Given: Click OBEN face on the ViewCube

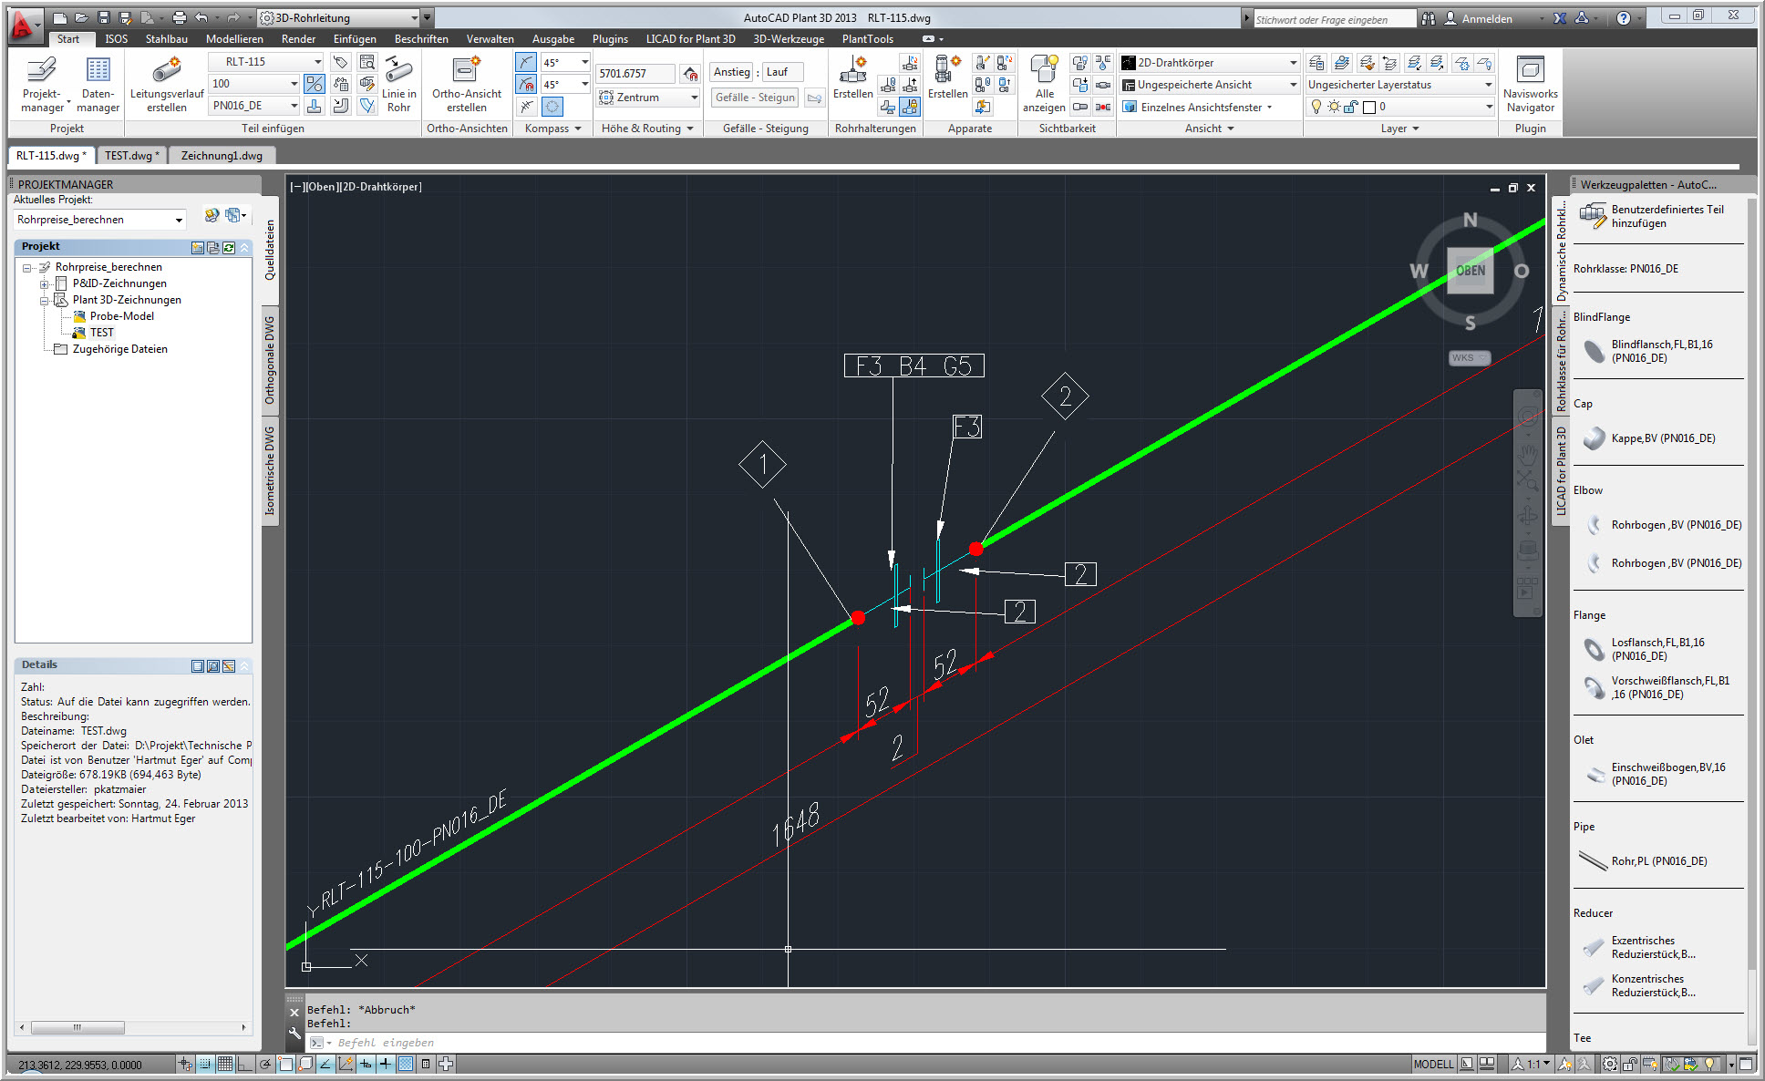Looking at the screenshot, I should click(x=1471, y=271).
